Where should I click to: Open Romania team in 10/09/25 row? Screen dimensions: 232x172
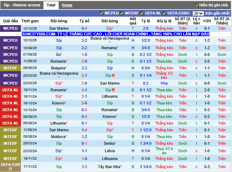point(109,48)
